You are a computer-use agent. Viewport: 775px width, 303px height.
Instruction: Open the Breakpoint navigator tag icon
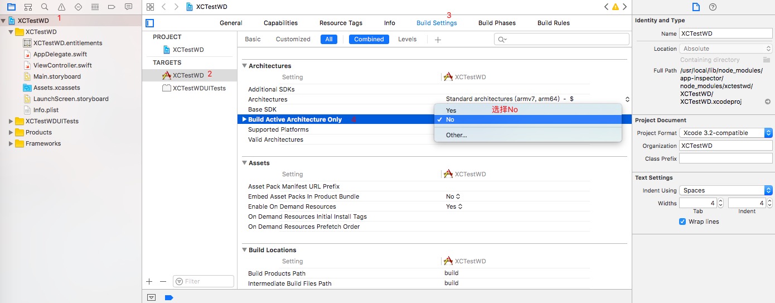(112, 7)
